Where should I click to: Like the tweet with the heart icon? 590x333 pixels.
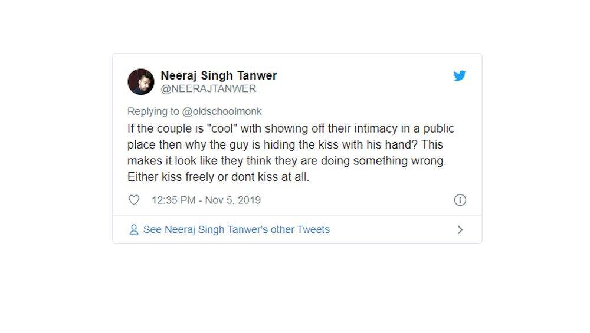tap(134, 200)
